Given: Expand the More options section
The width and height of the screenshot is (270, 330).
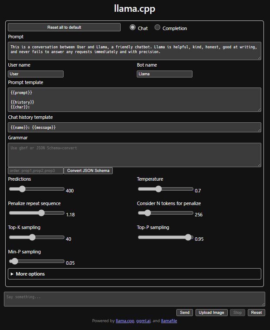Looking at the screenshot, I should coord(135,274).
